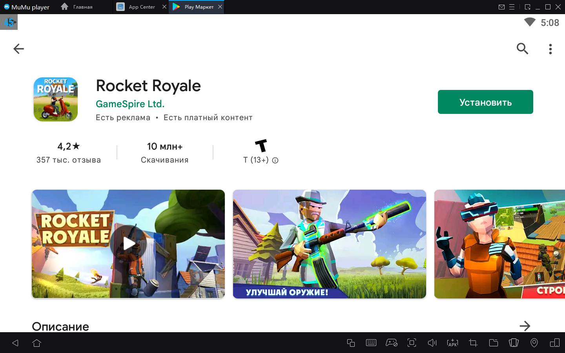Expand the Описание section arrow
Viewport: 565px width, 353px height.
pos(525,326)
